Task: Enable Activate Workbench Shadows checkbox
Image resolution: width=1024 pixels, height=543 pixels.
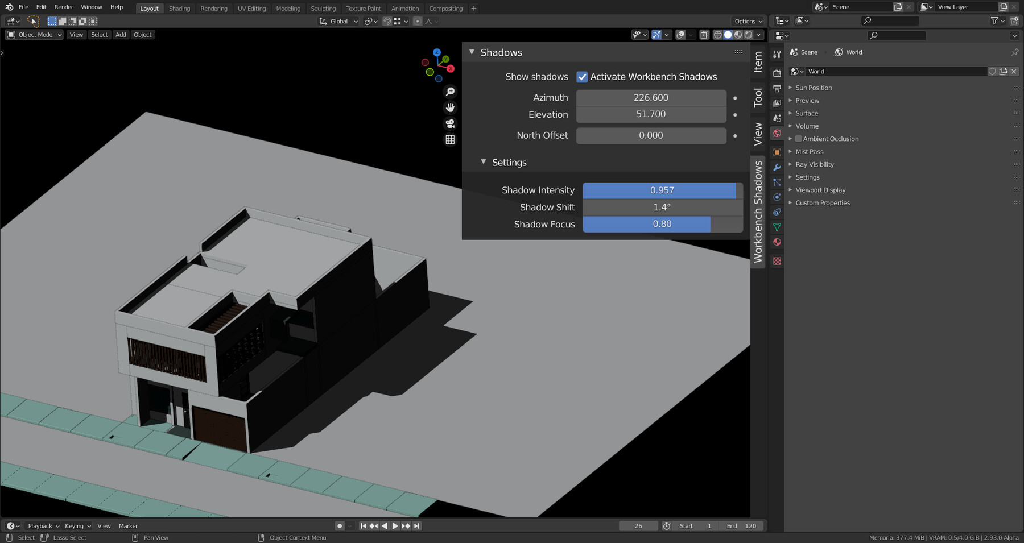Action: (582, 77)
